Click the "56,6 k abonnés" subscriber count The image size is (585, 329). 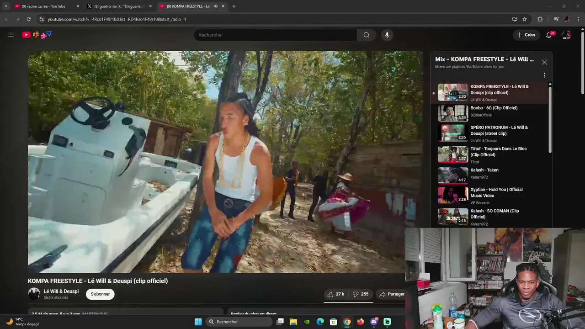pyautogui.click(x=56, y=297)
